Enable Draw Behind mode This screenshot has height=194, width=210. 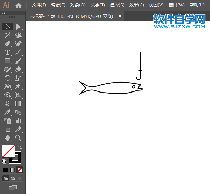coord(13,179)
